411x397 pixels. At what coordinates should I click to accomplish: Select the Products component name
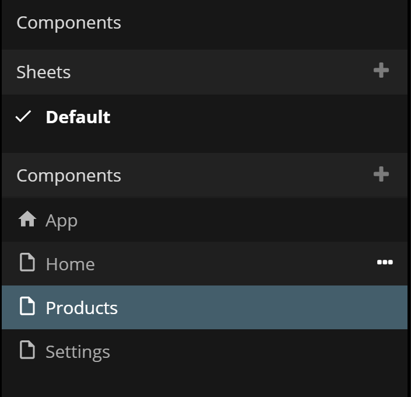coord(82,308)
